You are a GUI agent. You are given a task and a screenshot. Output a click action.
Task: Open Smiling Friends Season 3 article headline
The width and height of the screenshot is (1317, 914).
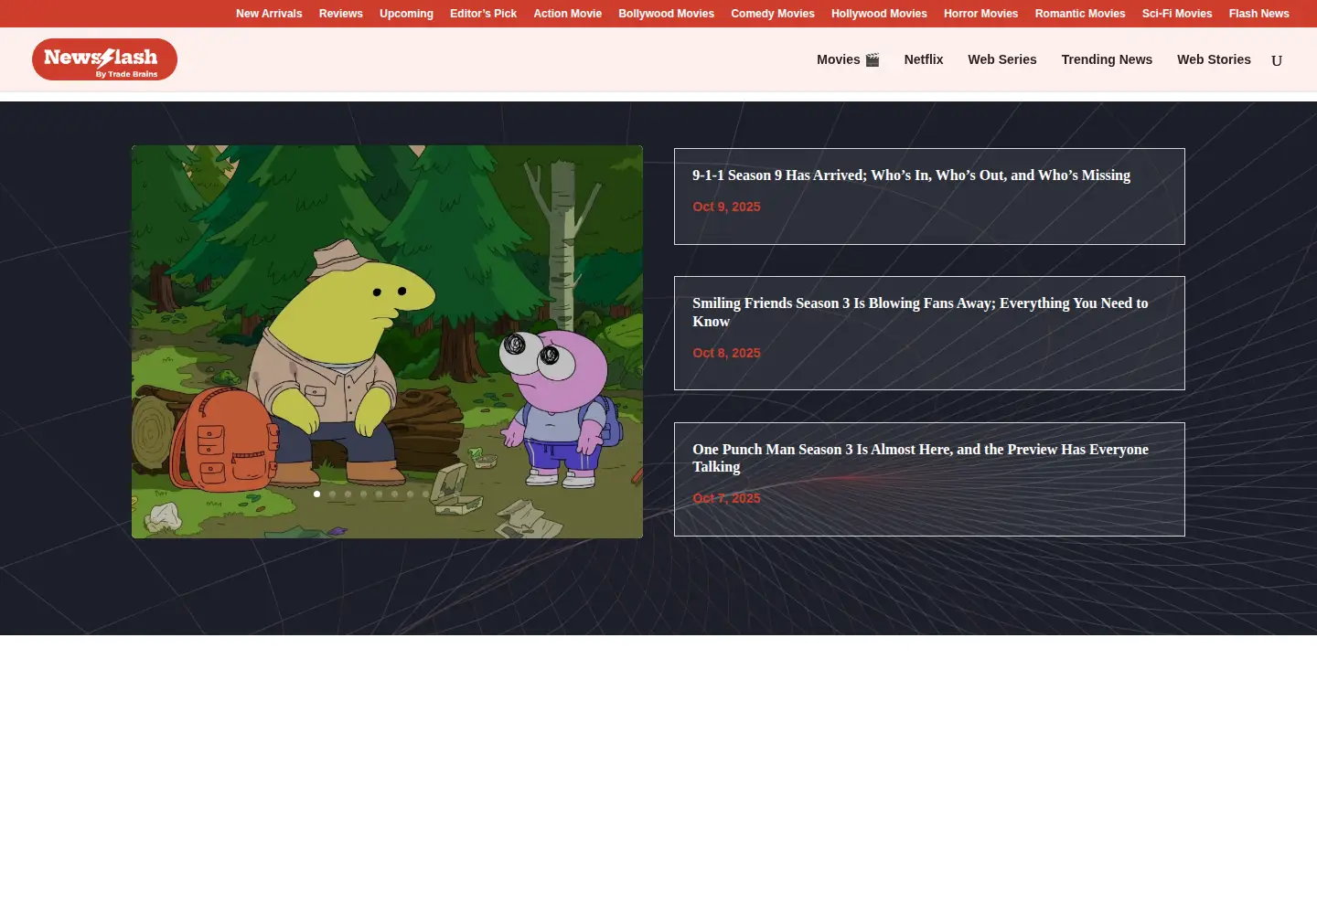point(920,313)
